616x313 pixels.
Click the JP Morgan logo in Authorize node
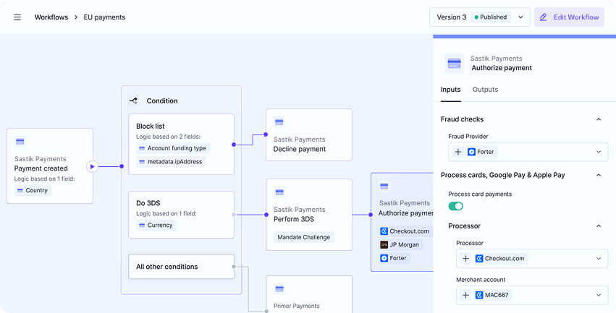pos(384,245)
